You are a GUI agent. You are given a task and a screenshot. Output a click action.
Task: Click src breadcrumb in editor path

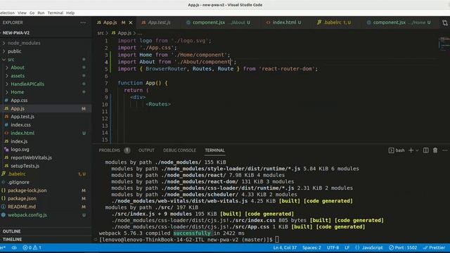(x=101, y=33)
